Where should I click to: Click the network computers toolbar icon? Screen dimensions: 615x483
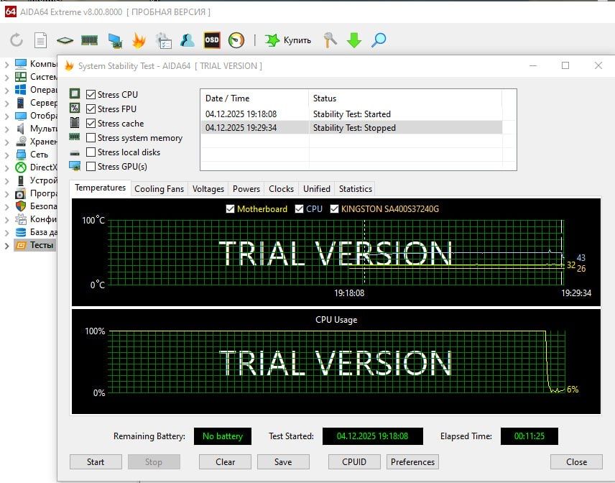point(114,40)
